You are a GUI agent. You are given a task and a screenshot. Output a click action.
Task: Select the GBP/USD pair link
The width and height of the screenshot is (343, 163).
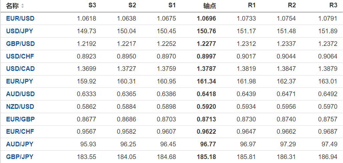(20, 44)
